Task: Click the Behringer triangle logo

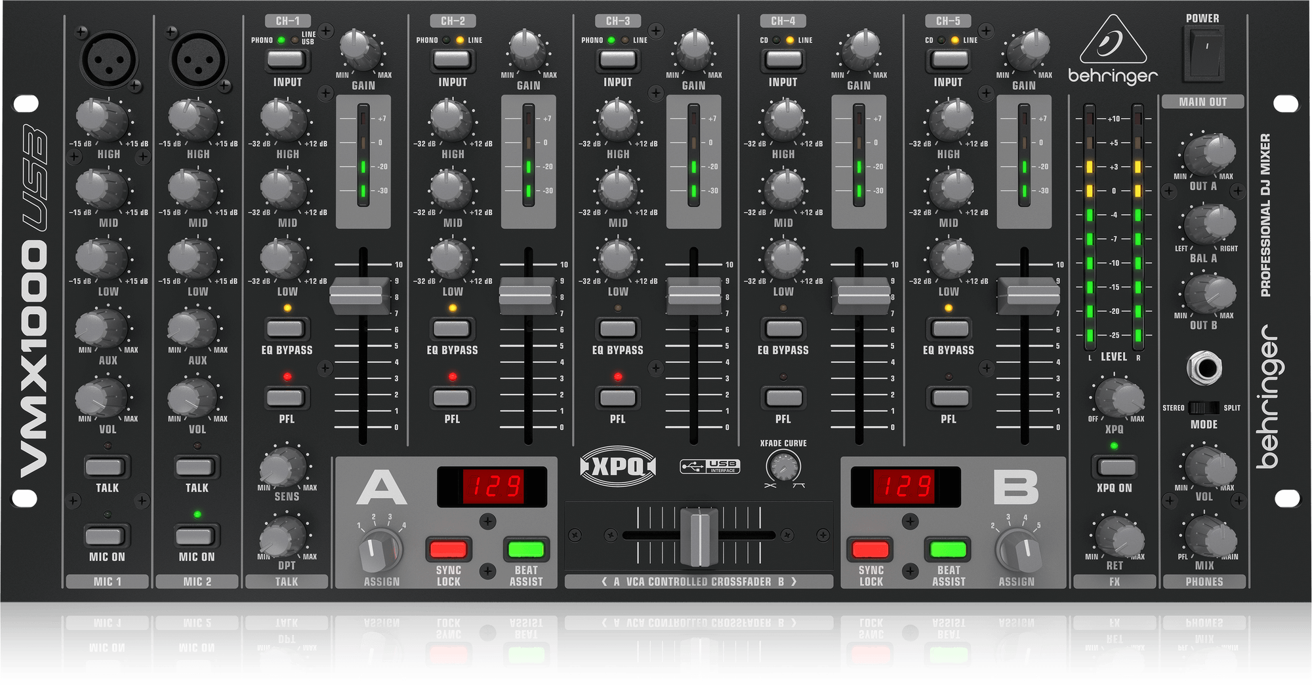Action: (x=1113, y=39)
